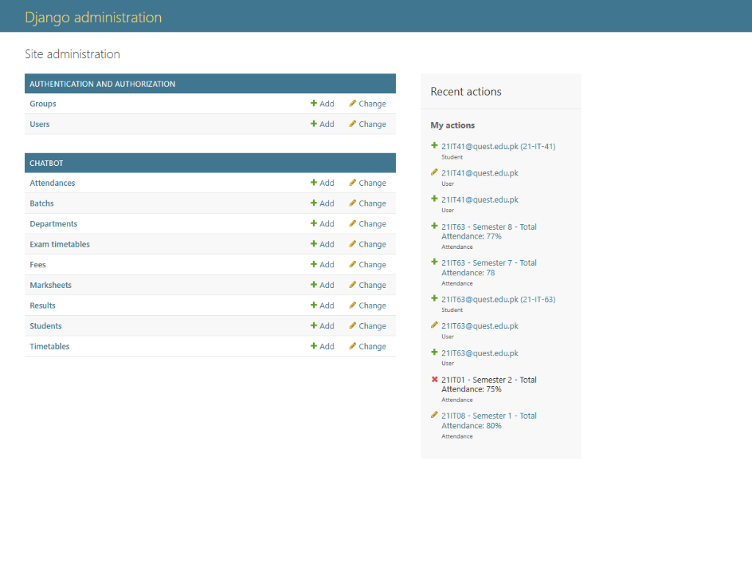Screen dimensions: 752x564
Task: Click the pencil icon in Timetables row
Action: (x=352, y=346)
